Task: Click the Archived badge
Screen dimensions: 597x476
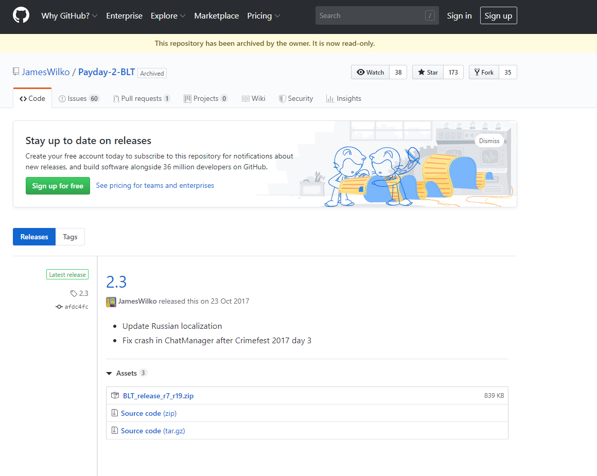Action: (x=152, y=73)
